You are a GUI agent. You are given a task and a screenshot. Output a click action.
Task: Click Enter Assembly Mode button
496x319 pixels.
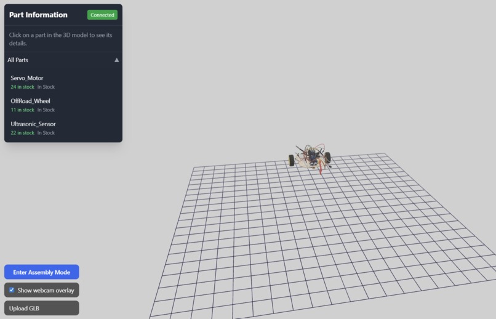(42, 272)
